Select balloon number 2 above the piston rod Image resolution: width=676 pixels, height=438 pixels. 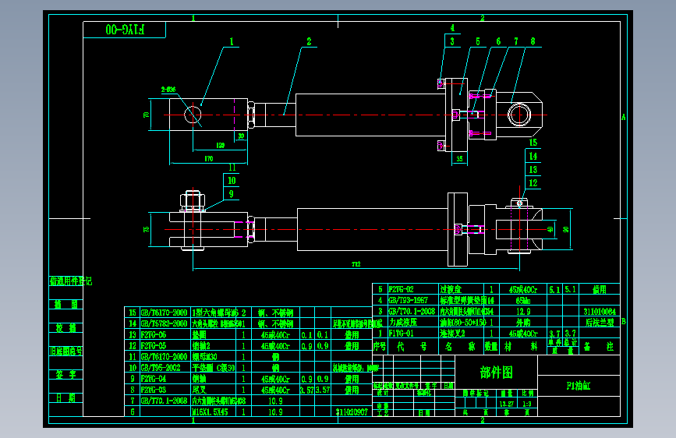pos(309,42)
